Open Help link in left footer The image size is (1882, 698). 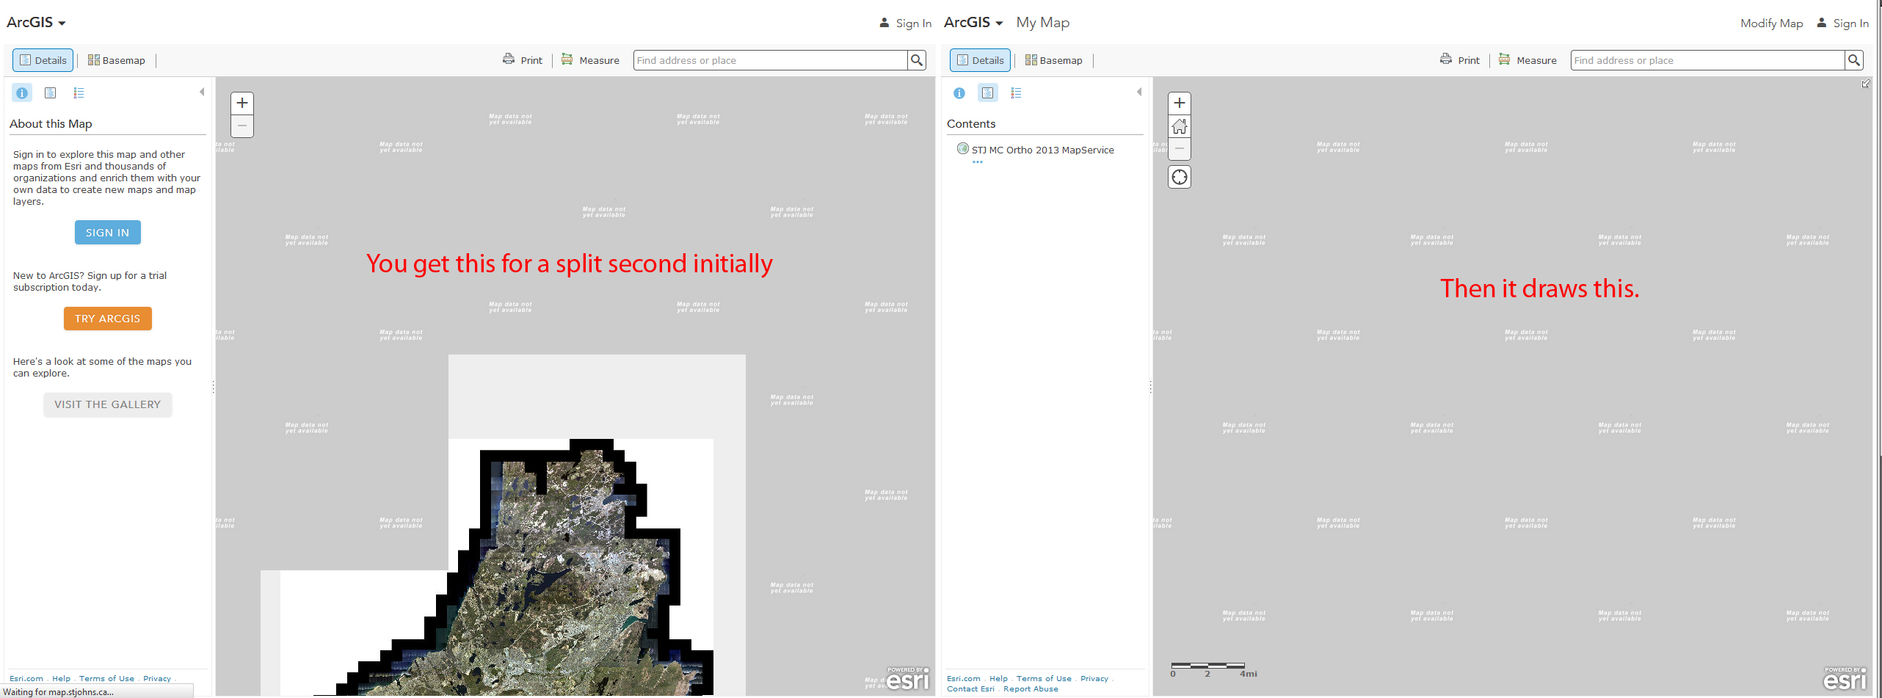(x=62, y=678)
